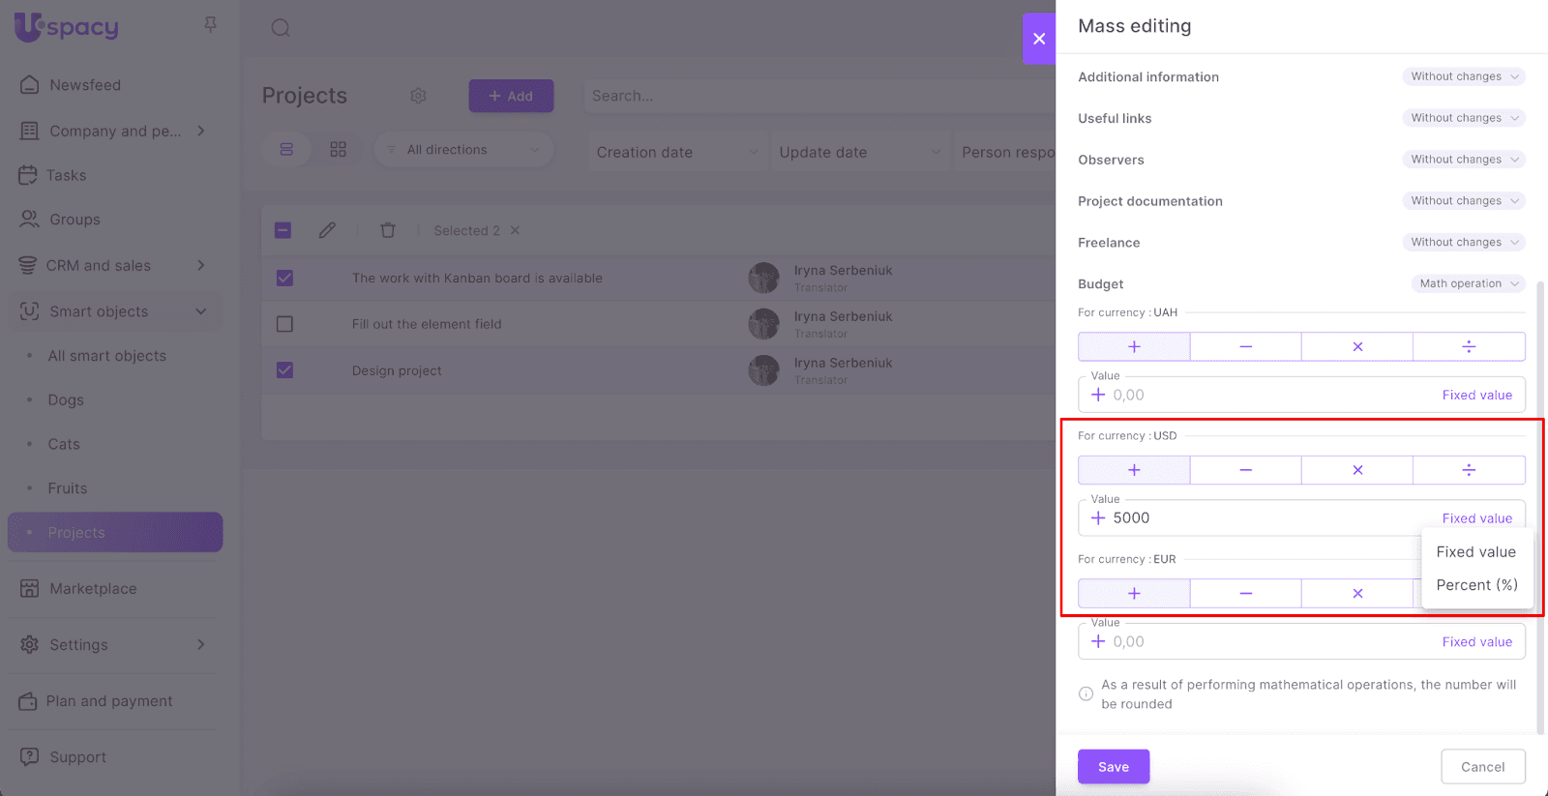Open project settings gear icon
1548x796 pixels.
click(418, 96)
